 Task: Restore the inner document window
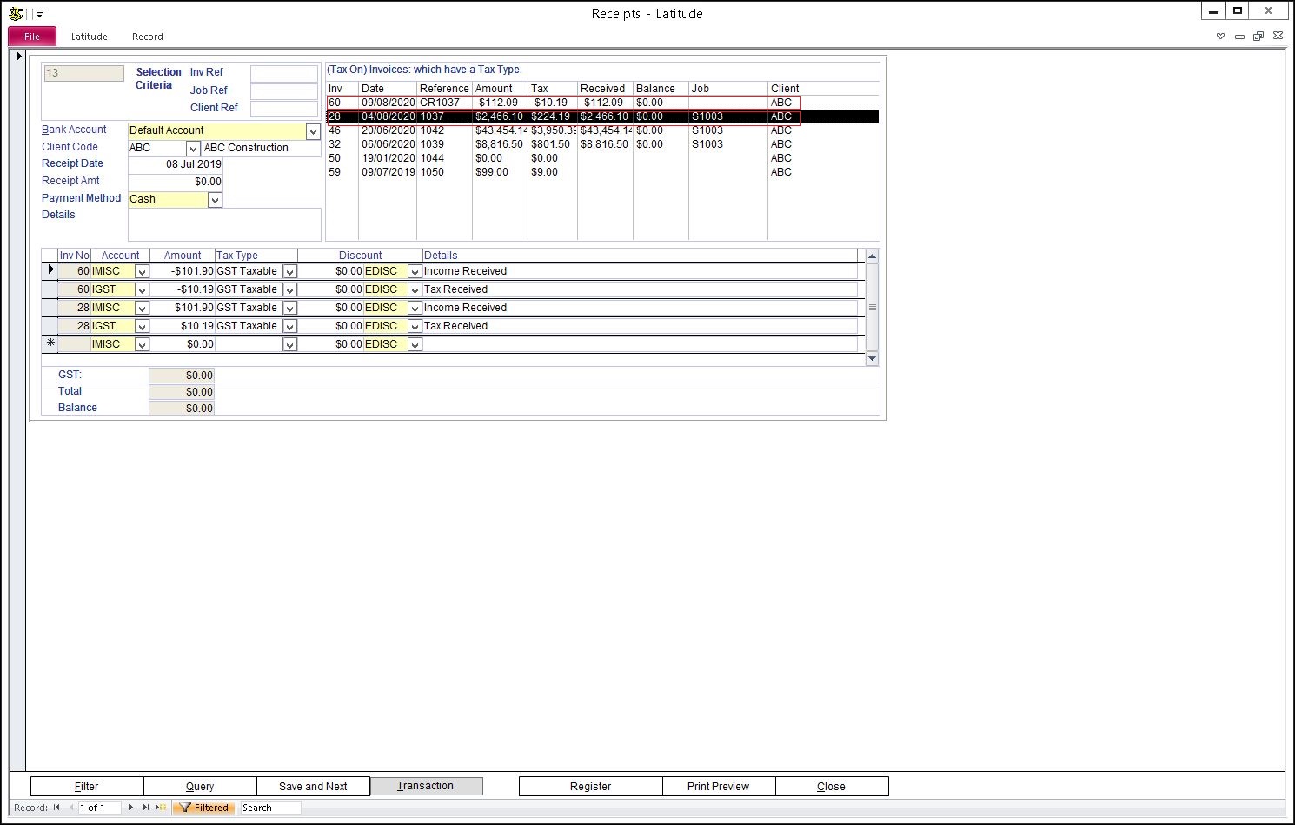click(x=1258, y=37)
